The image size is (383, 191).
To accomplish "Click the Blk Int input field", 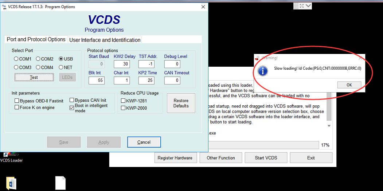I will 97,80.
